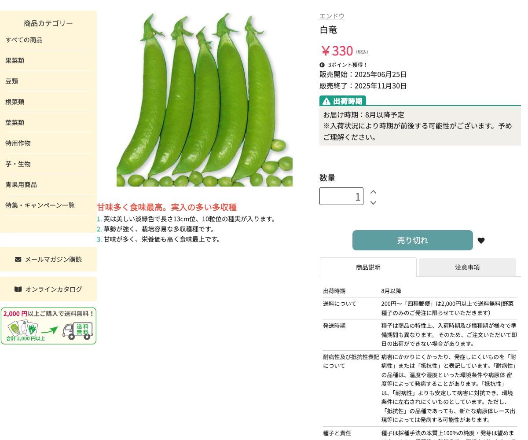Decrease quantity with the down arrow
Viewport: 528px width, 440px height.
click(373, 202)
